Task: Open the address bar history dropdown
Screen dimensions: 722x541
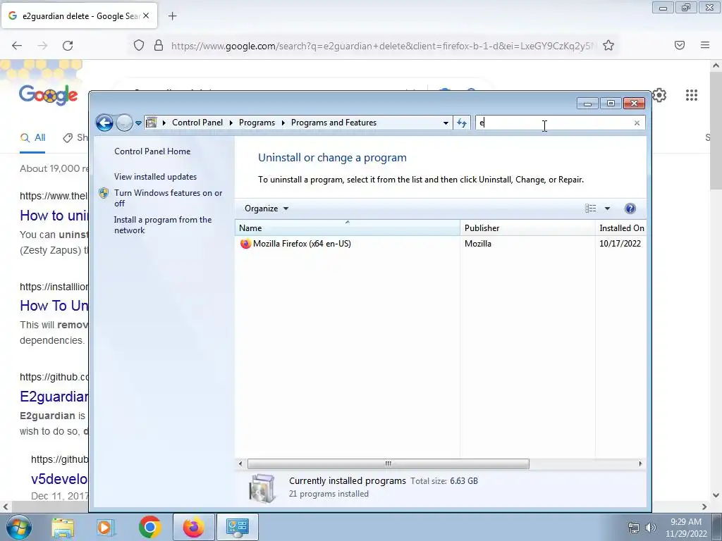Action: (446, 123)
